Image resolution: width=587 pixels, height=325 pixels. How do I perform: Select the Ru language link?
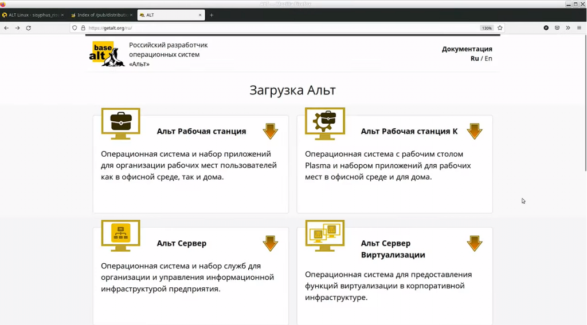point(475,59)
